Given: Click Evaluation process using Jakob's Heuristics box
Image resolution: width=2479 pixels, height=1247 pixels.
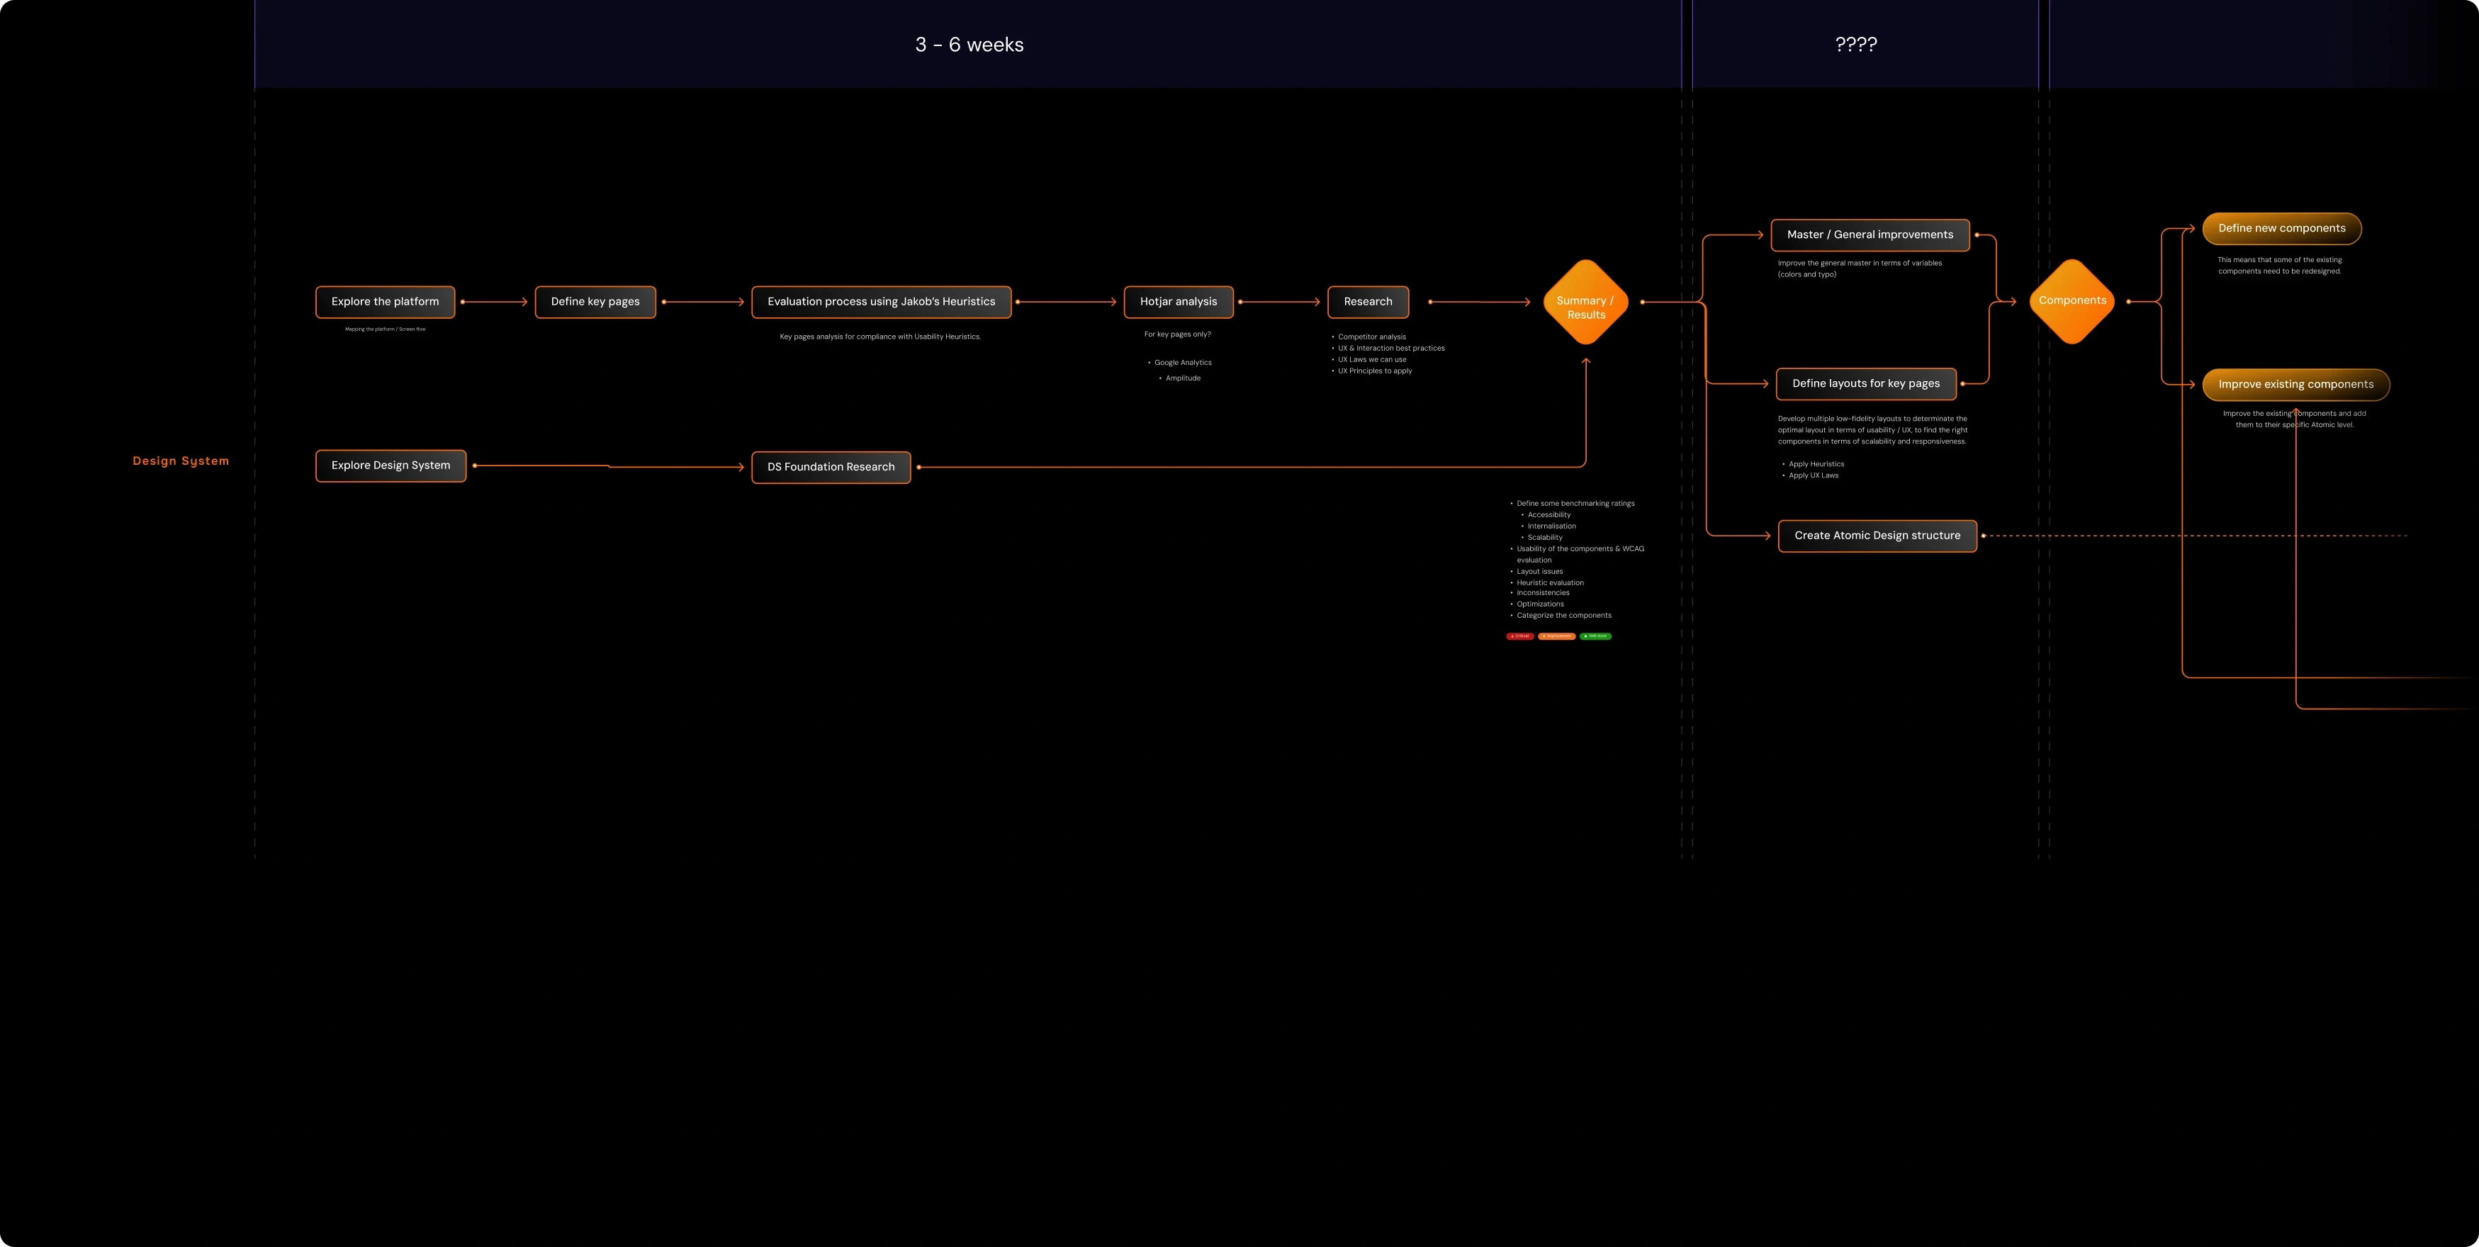Looking at the screenshot, I should (x=880, y=302).
